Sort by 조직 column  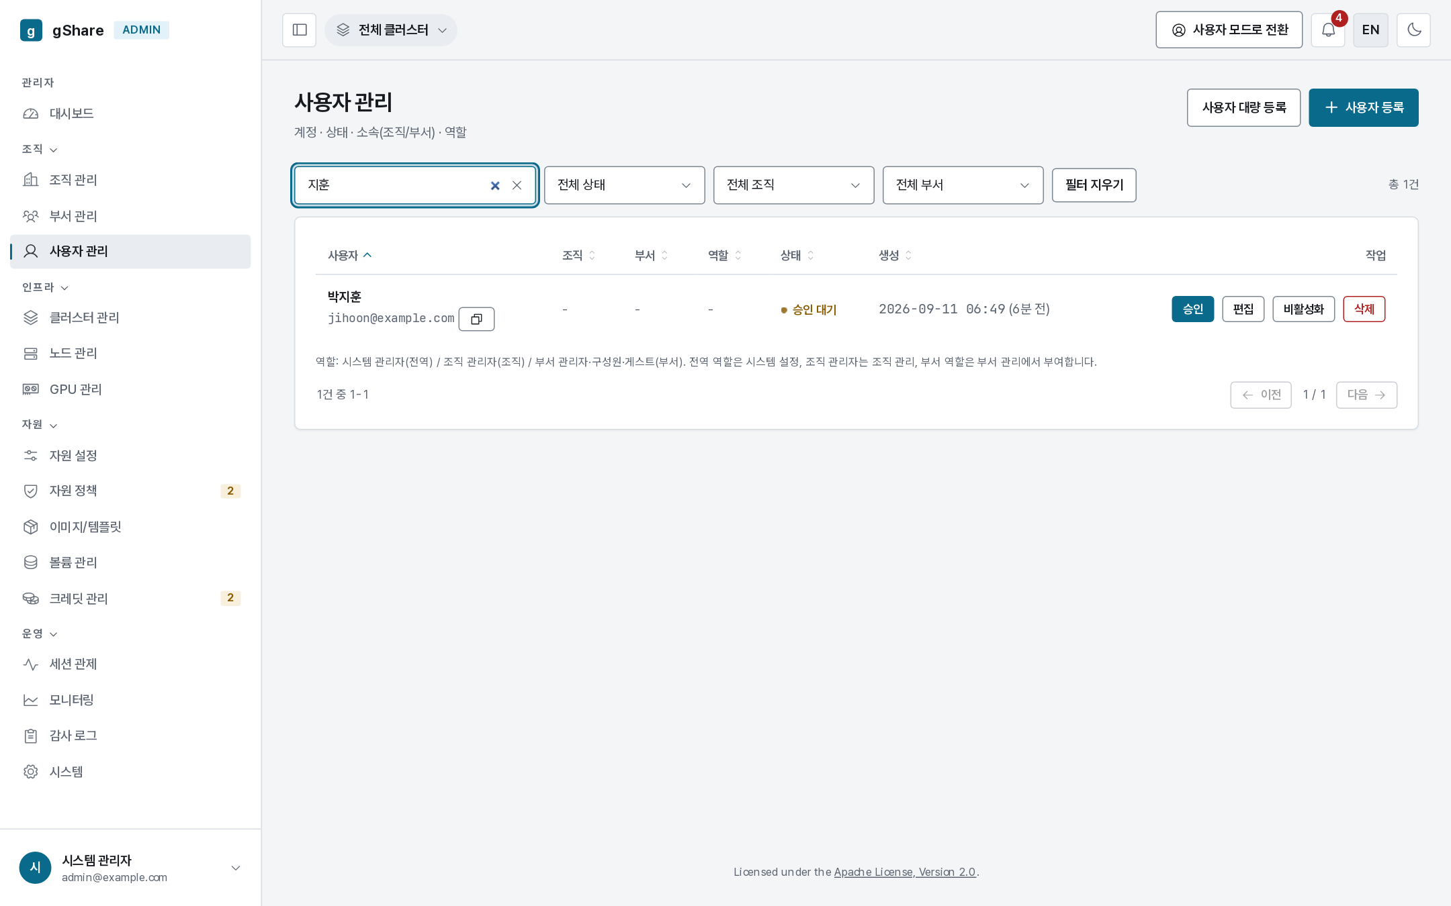[x=578, y=256]
